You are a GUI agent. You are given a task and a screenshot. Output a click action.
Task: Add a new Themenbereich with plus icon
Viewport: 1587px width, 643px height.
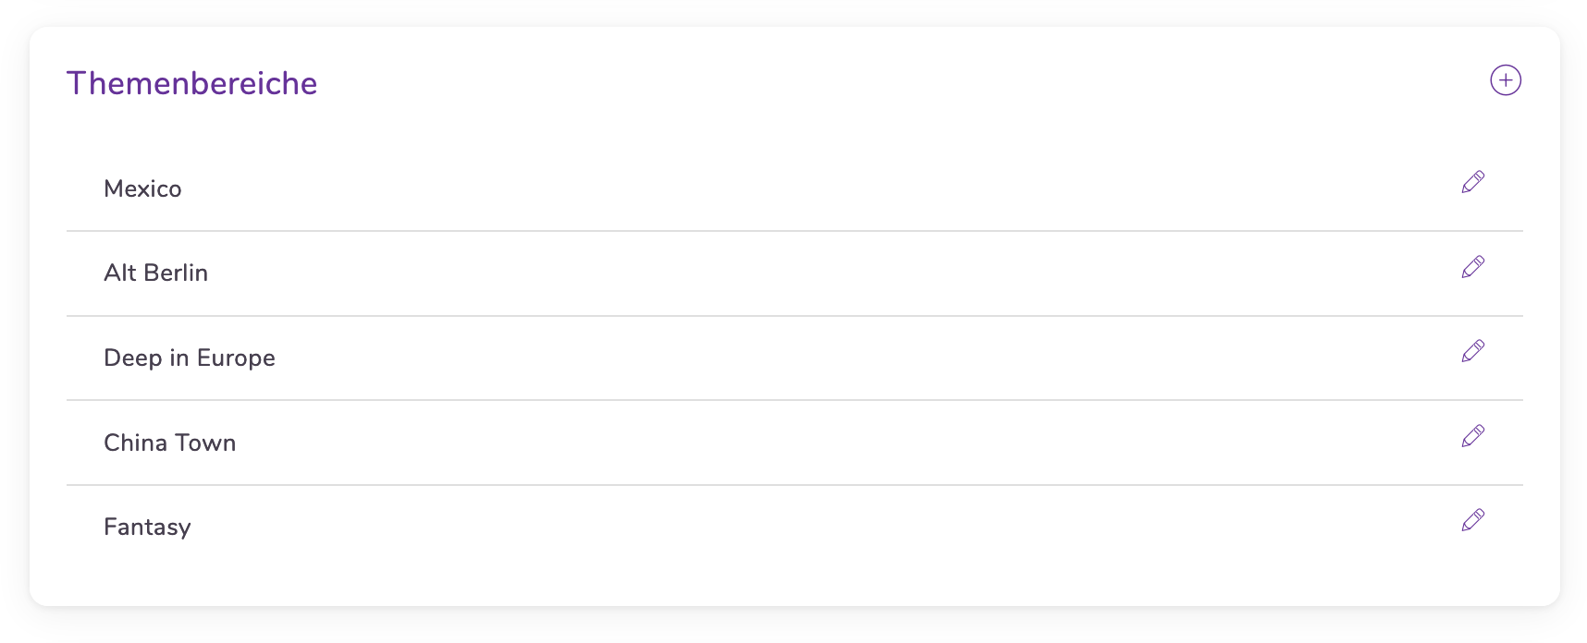[x=1506, y=80]
